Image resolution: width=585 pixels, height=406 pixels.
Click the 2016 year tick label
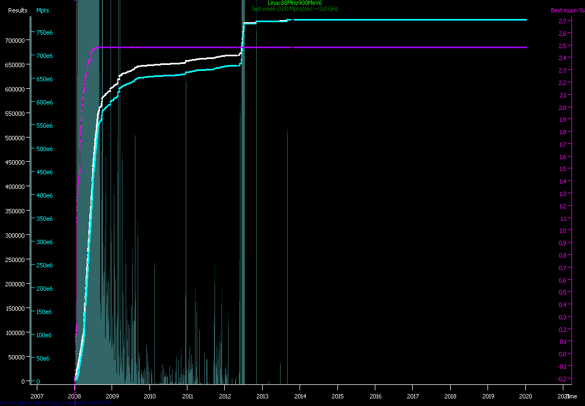[375, 395]
